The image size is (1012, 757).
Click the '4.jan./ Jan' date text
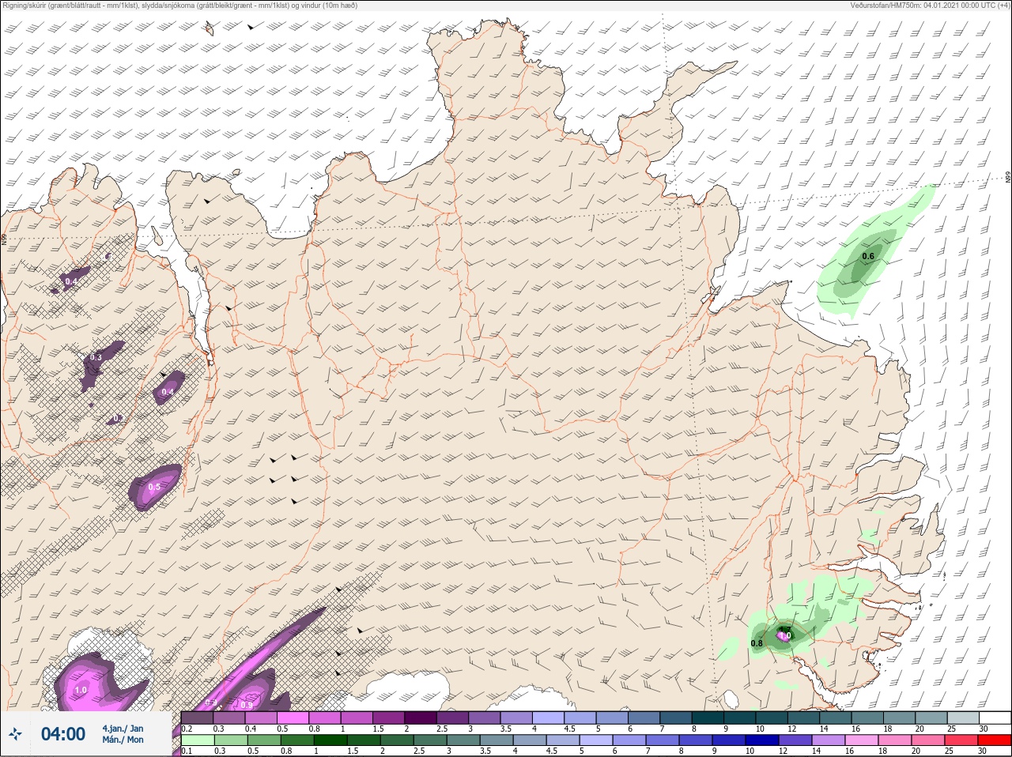click(123, 729)
